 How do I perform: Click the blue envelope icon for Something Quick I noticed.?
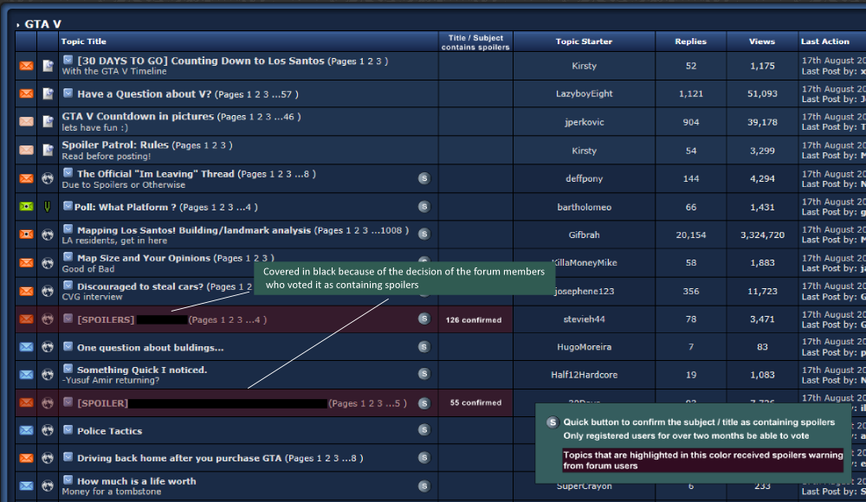pyautogui.click(x=26, y=375)
